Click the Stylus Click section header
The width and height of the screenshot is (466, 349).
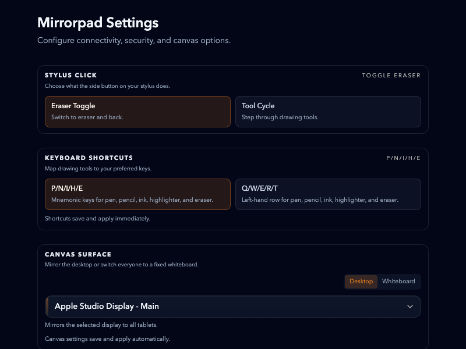click(x=70, y=75)
